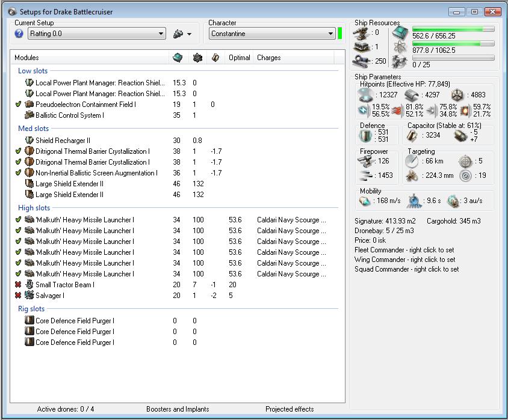Select the Shield Recharger II module icon
The height and width of the screenshot is (420, 508).
point(29,141)
